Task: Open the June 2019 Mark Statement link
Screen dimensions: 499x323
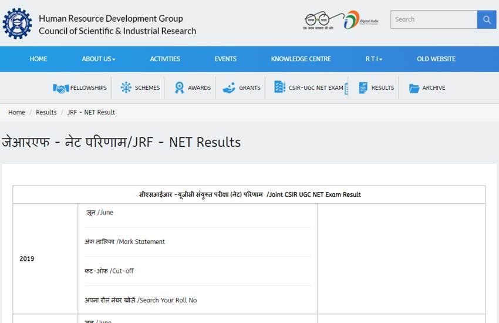Action: [x=124, y=242]
